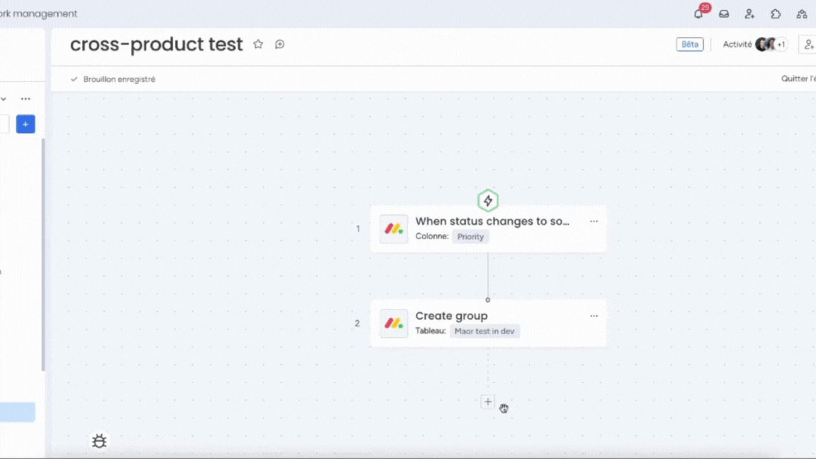Open the three-dot menu on Create group
This screenshot has height=459, width=816.
[594, 316]
